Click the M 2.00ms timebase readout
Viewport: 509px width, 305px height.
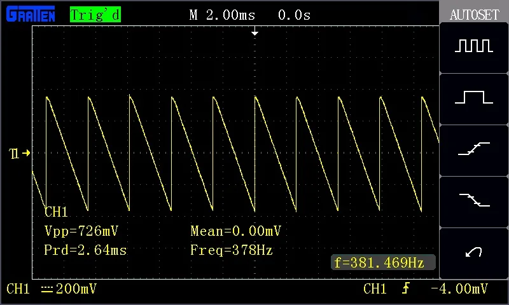(222, 15)
